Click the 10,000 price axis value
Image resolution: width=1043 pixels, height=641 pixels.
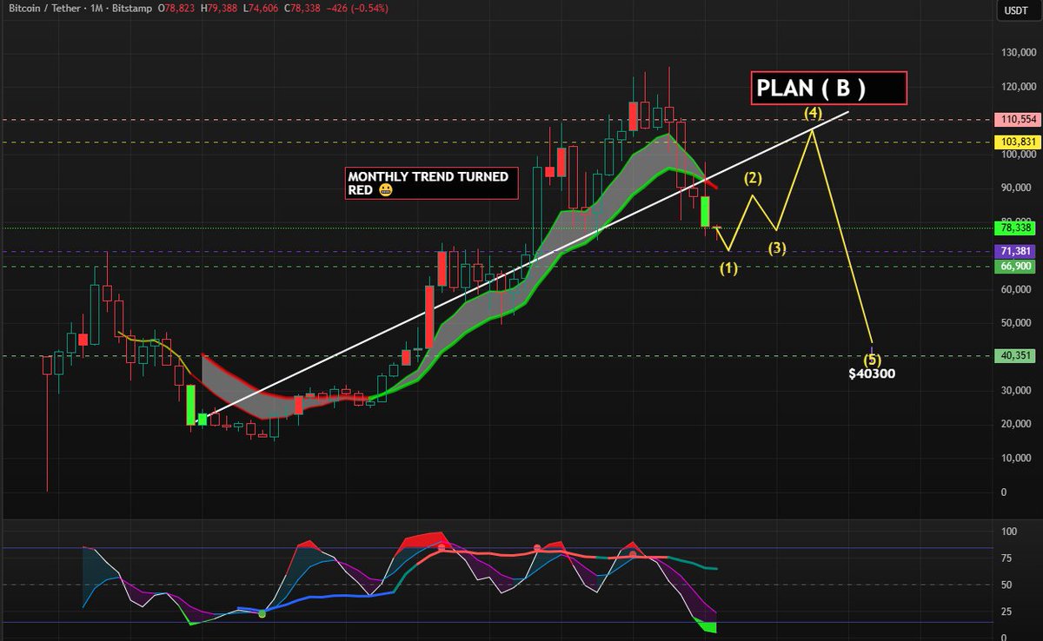tap(1015, 458)
